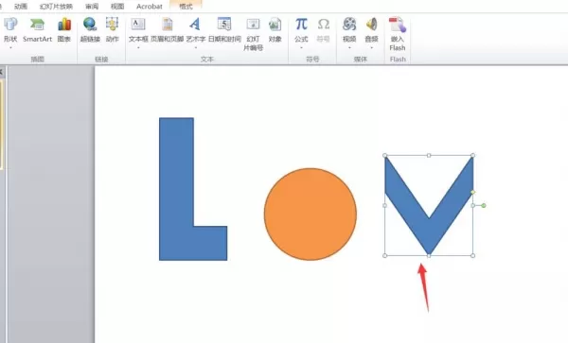
Task: Open the Format (格式) tab
Action: (x=186, y=7)
